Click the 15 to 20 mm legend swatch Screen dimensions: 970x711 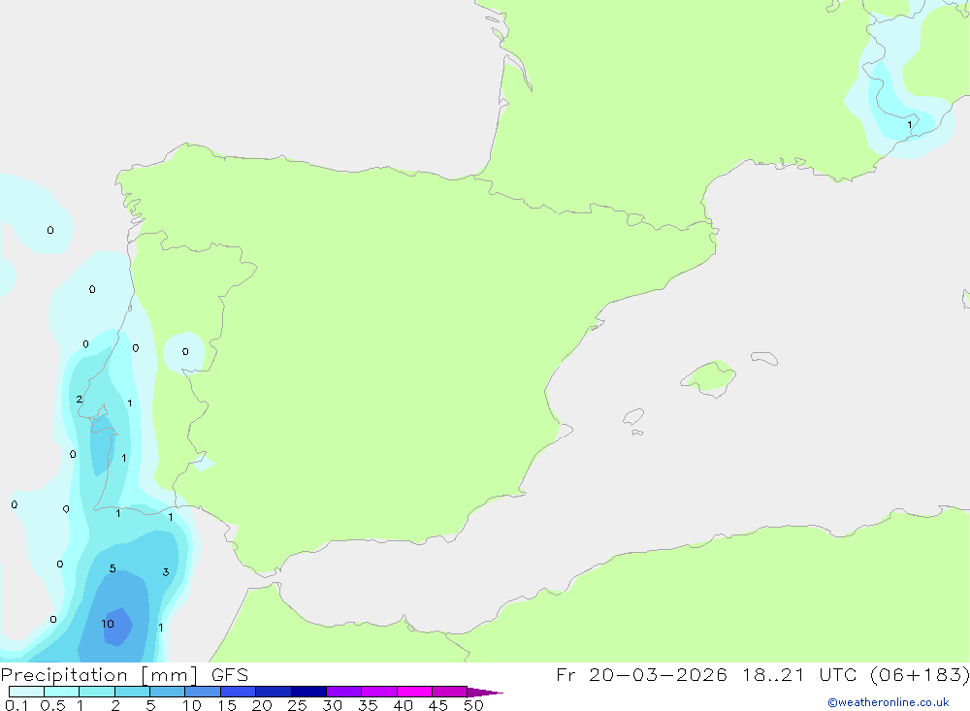click(x=238, y=692)
